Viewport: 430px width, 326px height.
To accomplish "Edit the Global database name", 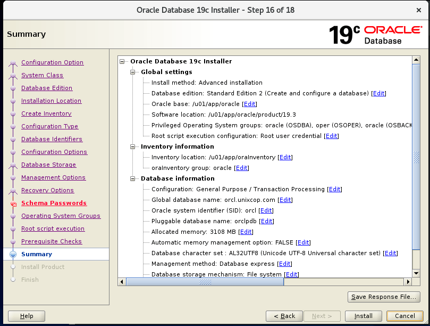I will click(x=285, y=200).
